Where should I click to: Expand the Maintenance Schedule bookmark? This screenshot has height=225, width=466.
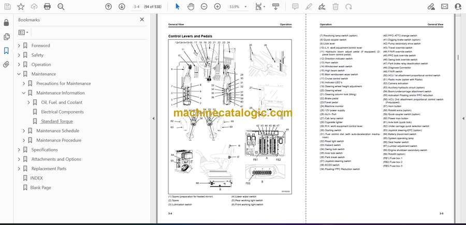24,131
